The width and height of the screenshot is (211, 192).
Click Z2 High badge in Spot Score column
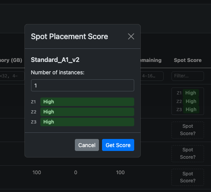[x=191, y=101]
